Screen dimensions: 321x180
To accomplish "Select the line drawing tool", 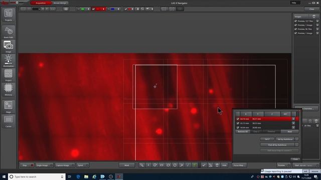I will 182,165.
